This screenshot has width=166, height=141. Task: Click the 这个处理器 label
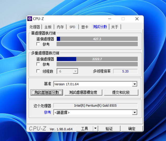pos(42,106)
